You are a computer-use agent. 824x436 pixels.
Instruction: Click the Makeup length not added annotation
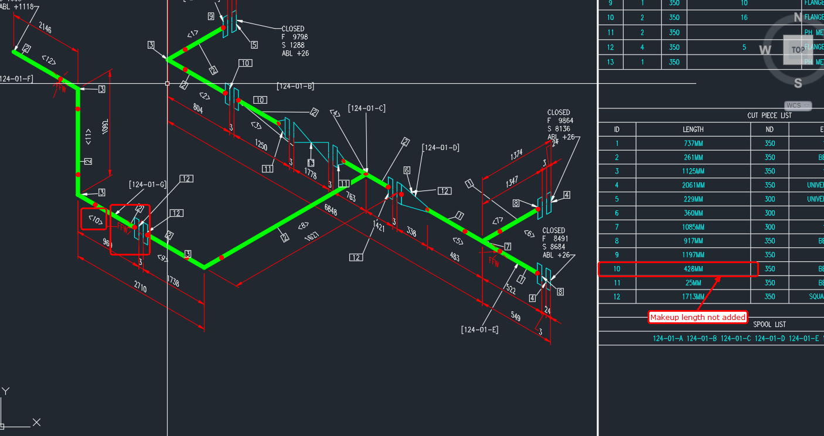tap(698, 317)
